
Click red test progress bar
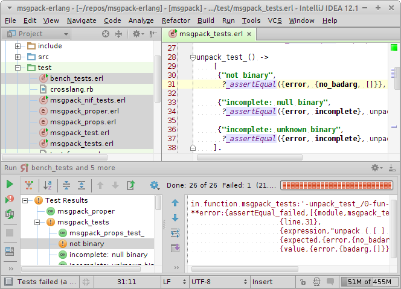pos(337,185)
